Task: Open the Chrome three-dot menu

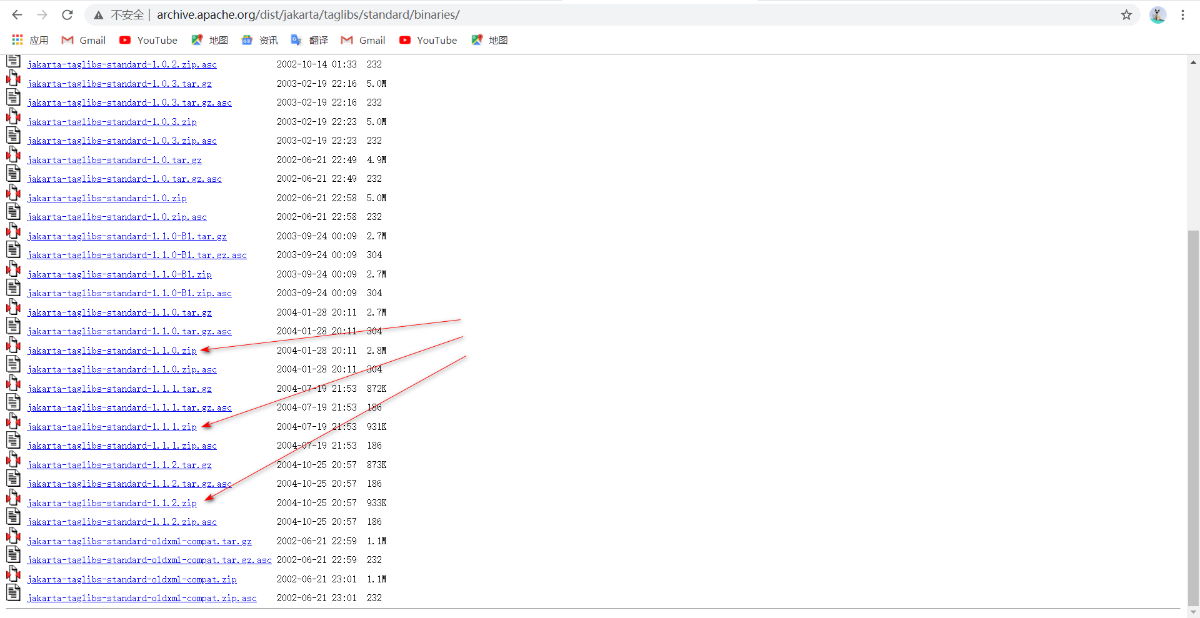Action: click(1182, 14)
